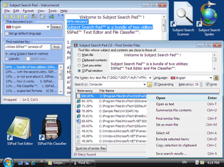Screen dimensions: 224x167
Task: Toggle the Hints checkbox
Action: coord(207,85)
